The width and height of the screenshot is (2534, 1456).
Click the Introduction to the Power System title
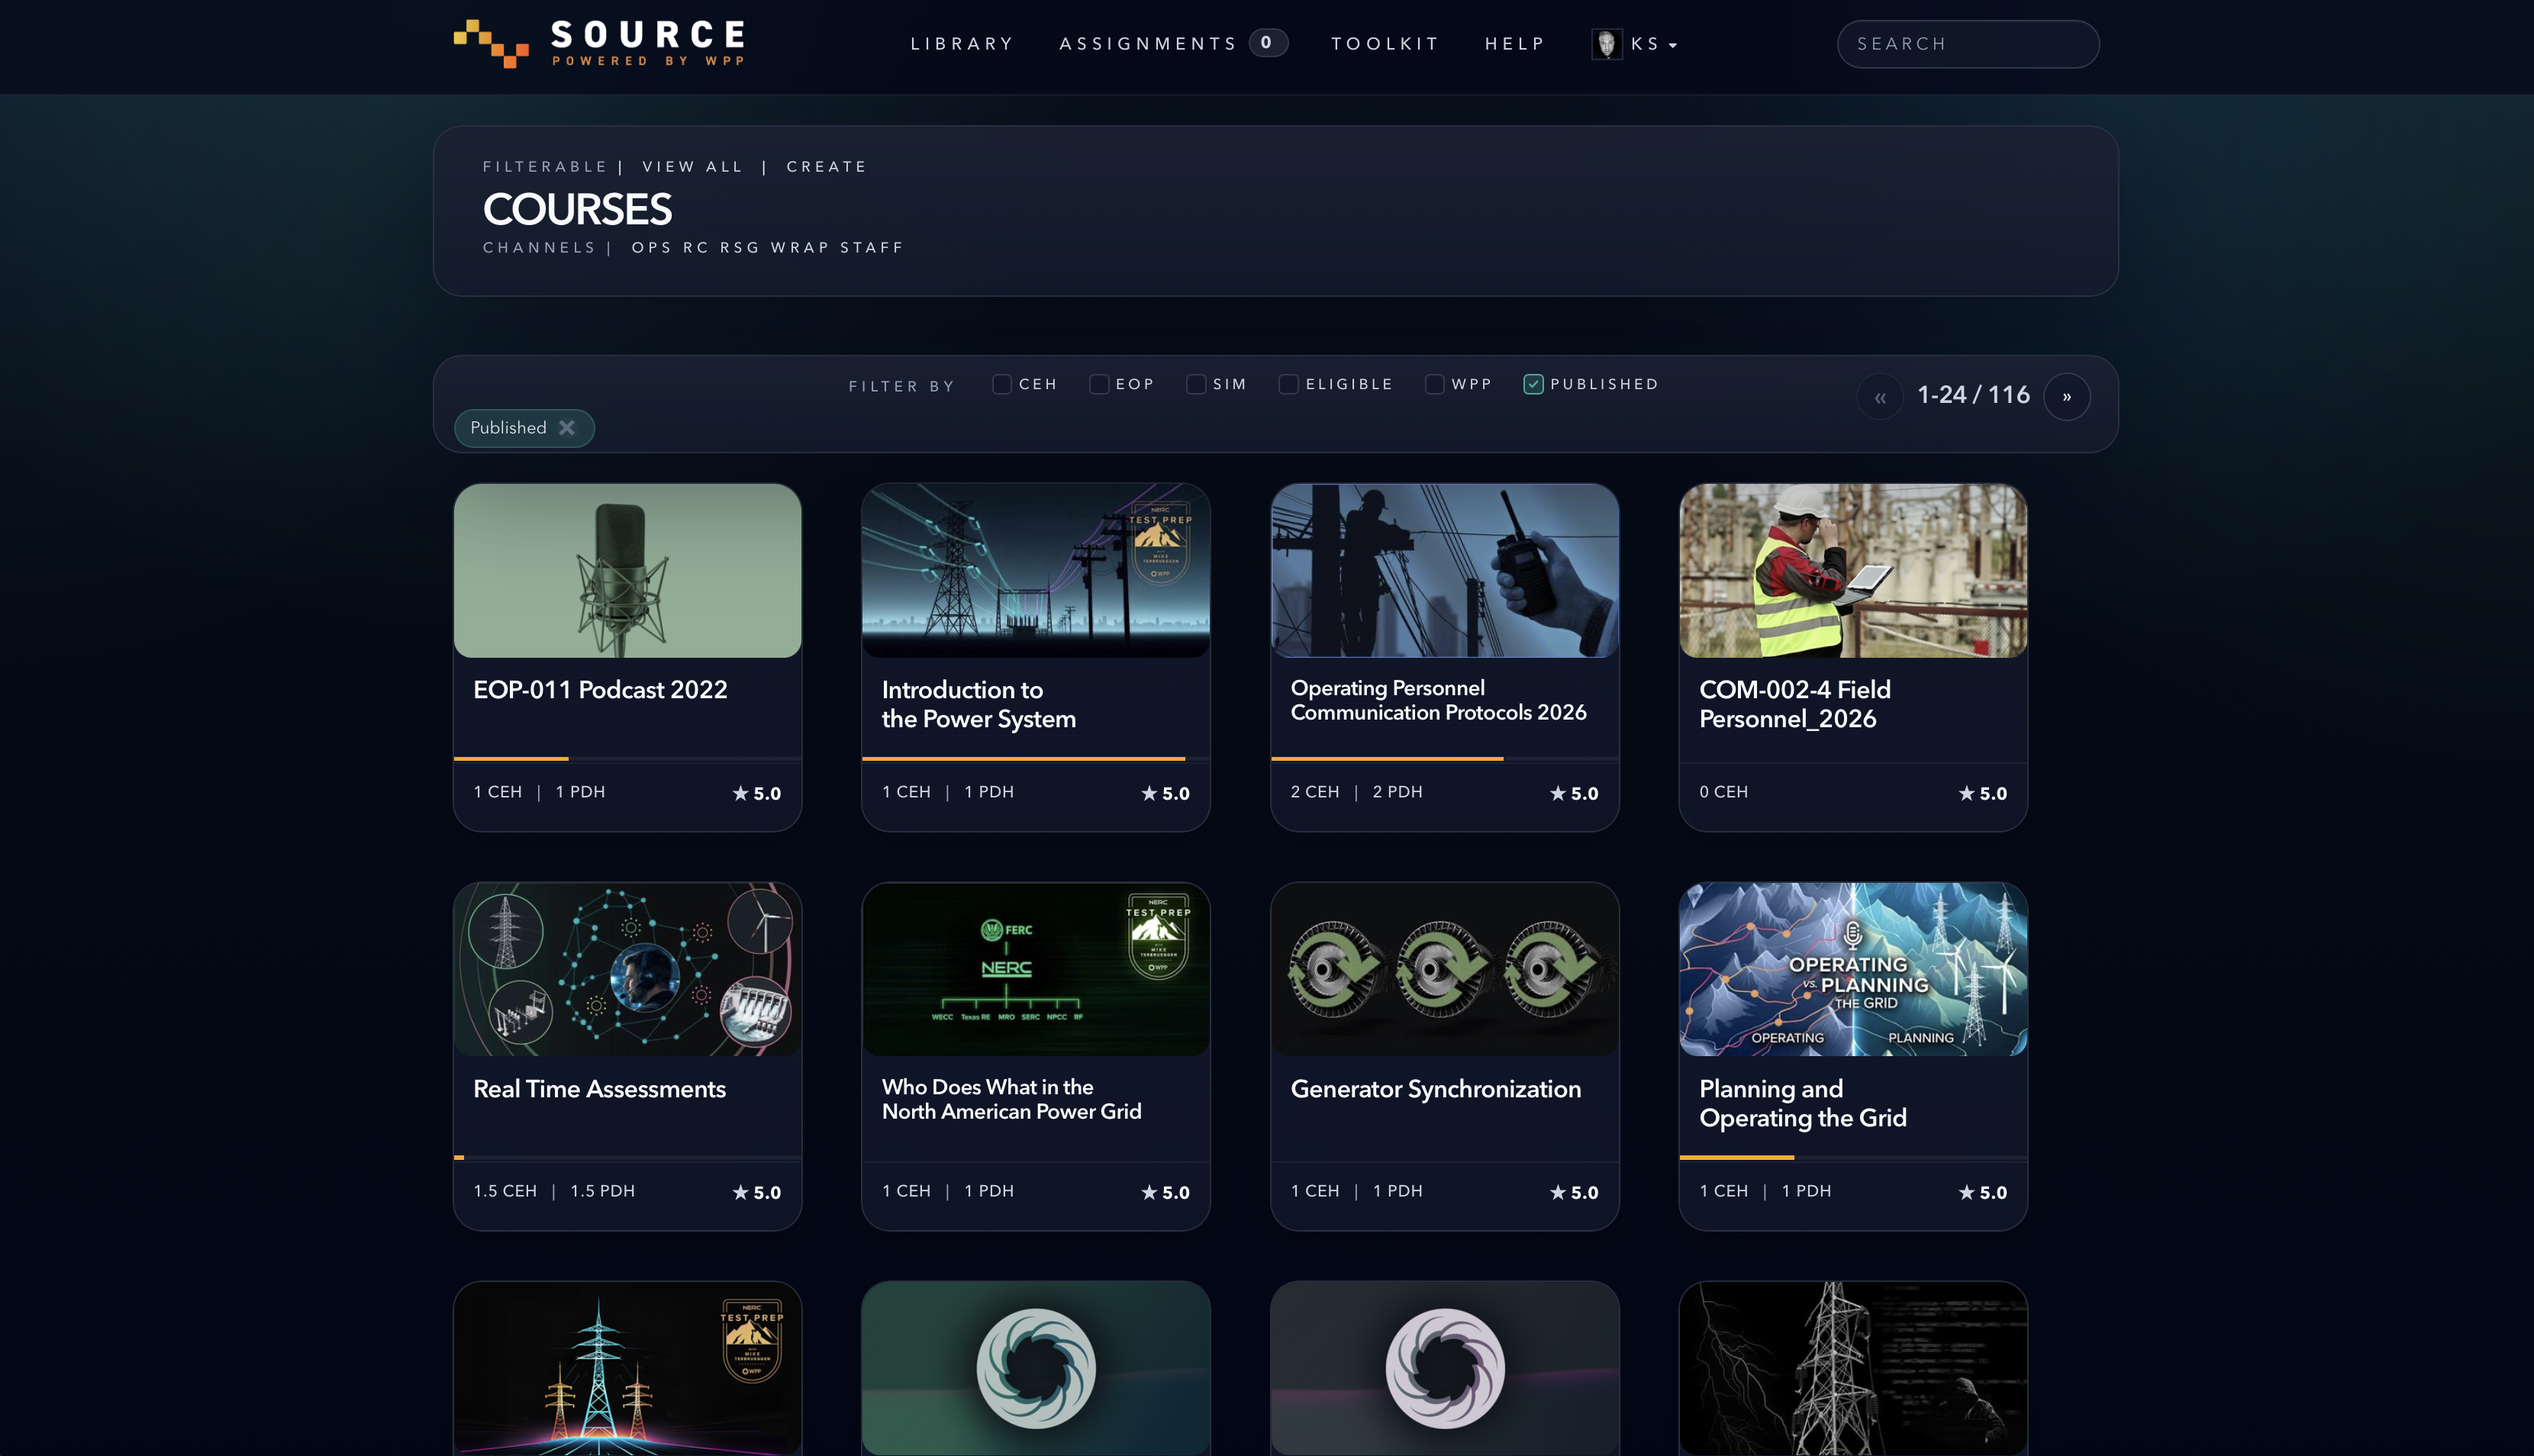pyautogui.click(x=978, y=704)
